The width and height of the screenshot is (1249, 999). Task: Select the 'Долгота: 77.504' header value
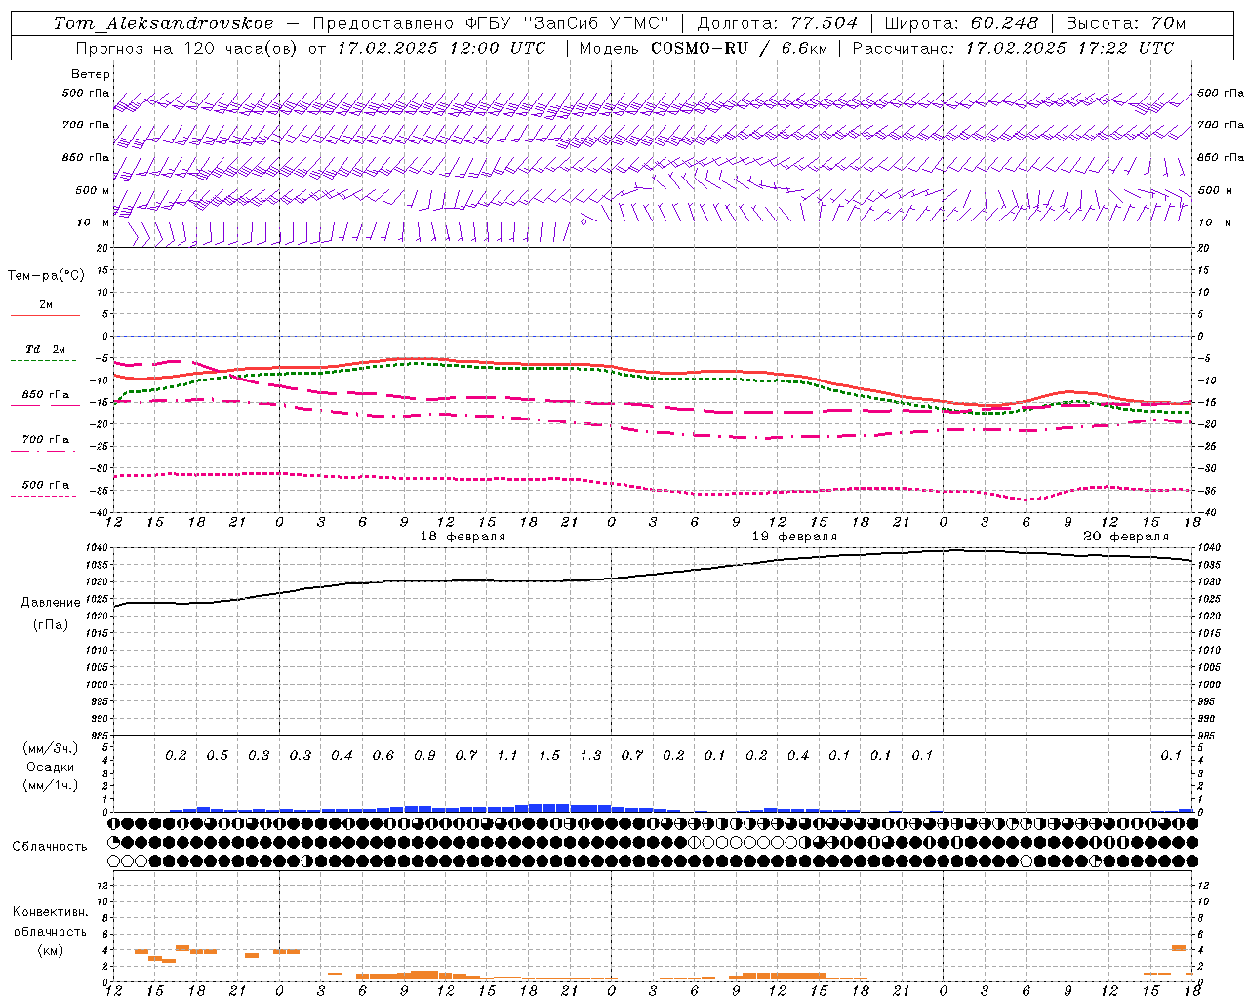(x=777, y=23)
